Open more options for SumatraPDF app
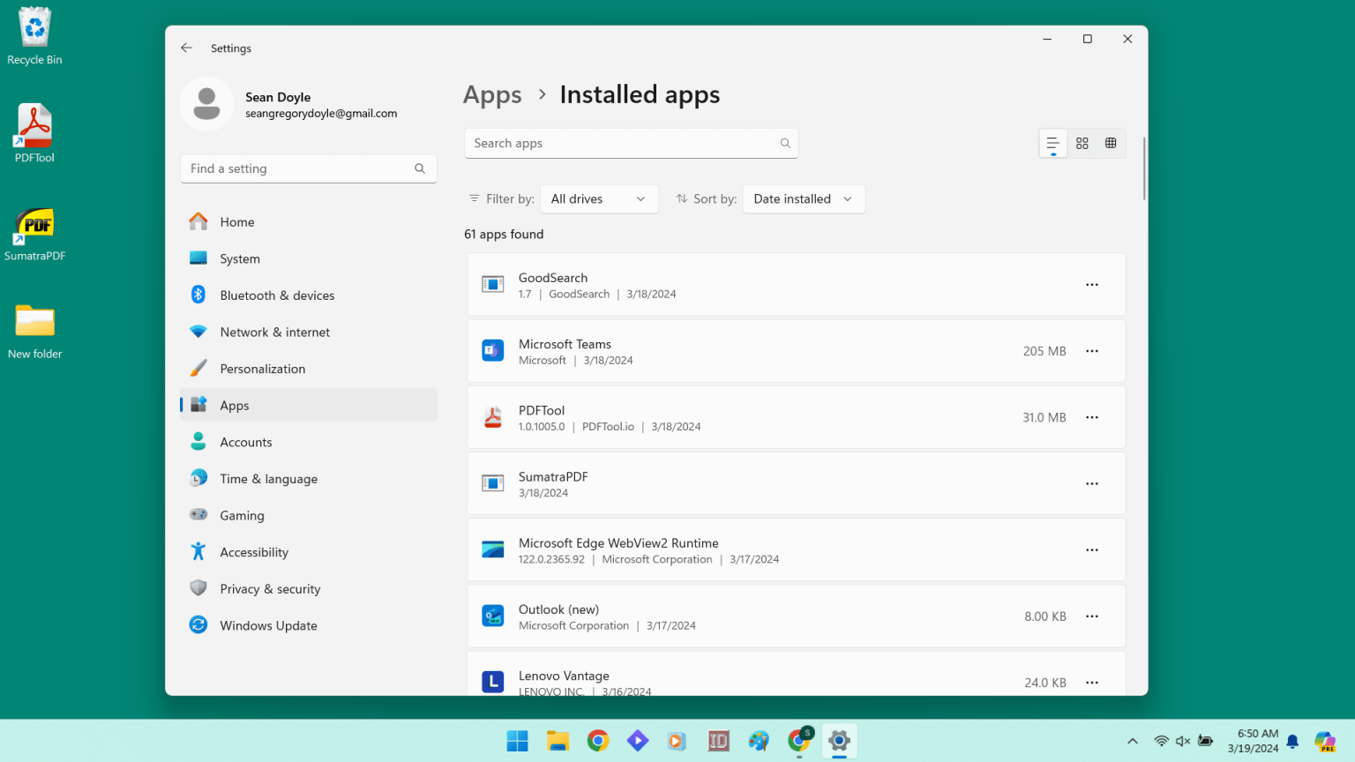 [1092, 483]
